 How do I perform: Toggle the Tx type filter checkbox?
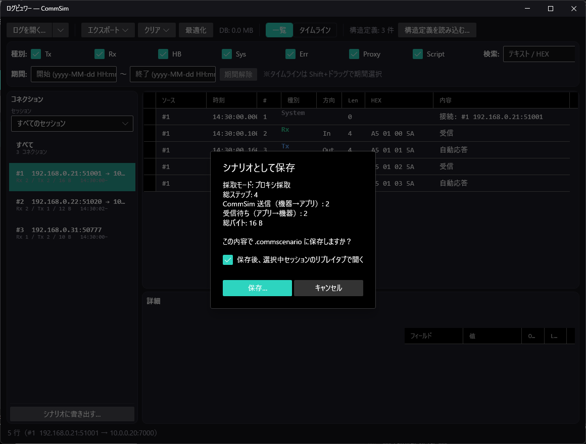click(36, 54)
